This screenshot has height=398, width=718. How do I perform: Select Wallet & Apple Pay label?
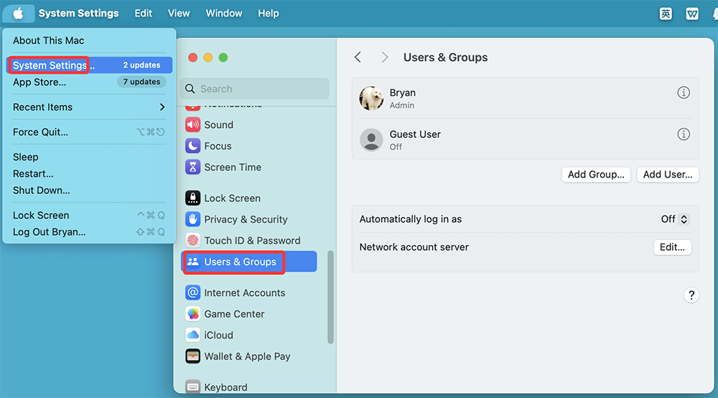click(247, 356)
